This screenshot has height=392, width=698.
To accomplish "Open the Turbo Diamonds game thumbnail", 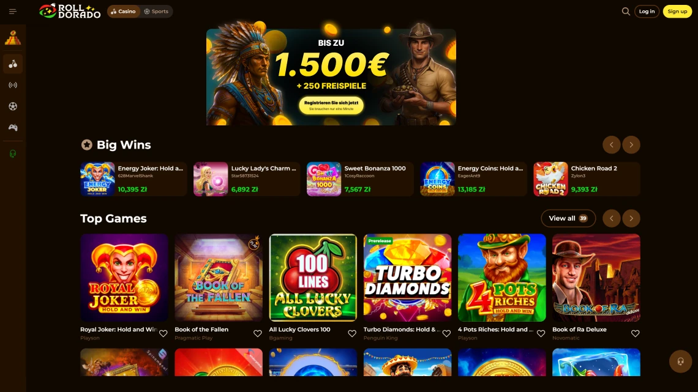I will click(407, 278).
